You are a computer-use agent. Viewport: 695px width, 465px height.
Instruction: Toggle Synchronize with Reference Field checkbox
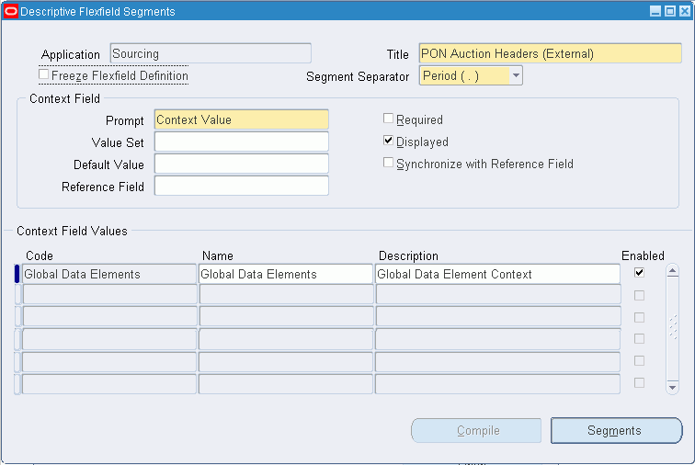(x=388, y=163)
